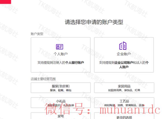This screenshot has height=119, width=164.
Task: Click the 账户类型 section label
Action: 37,34
